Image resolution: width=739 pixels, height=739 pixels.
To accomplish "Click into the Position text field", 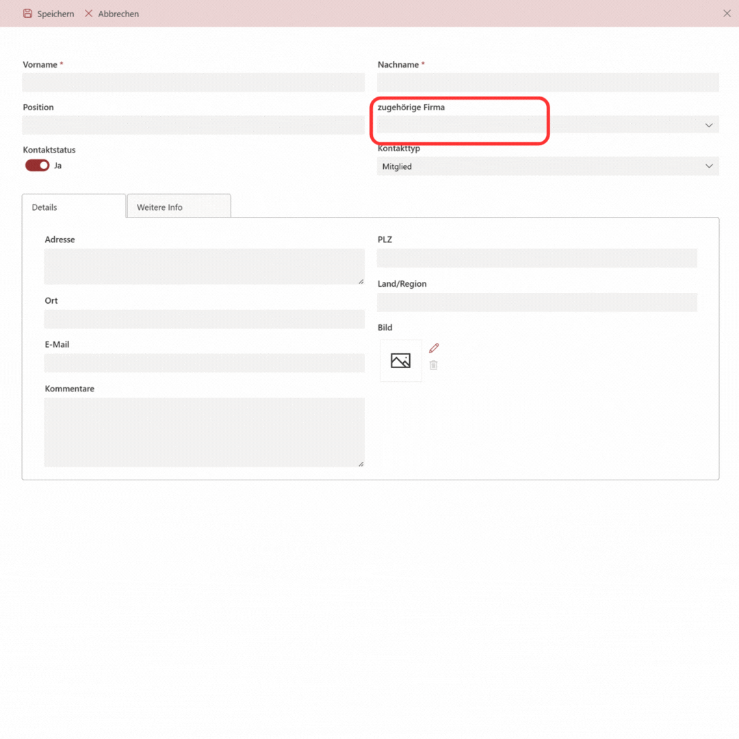I will point(193,125).
